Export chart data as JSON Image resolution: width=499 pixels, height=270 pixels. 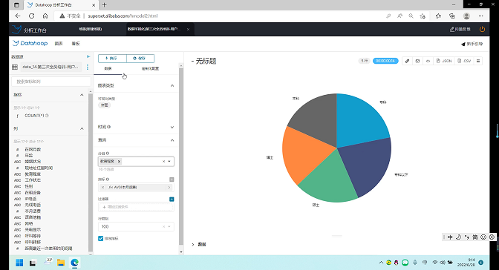pyautogui.click(x=444, y=61)
